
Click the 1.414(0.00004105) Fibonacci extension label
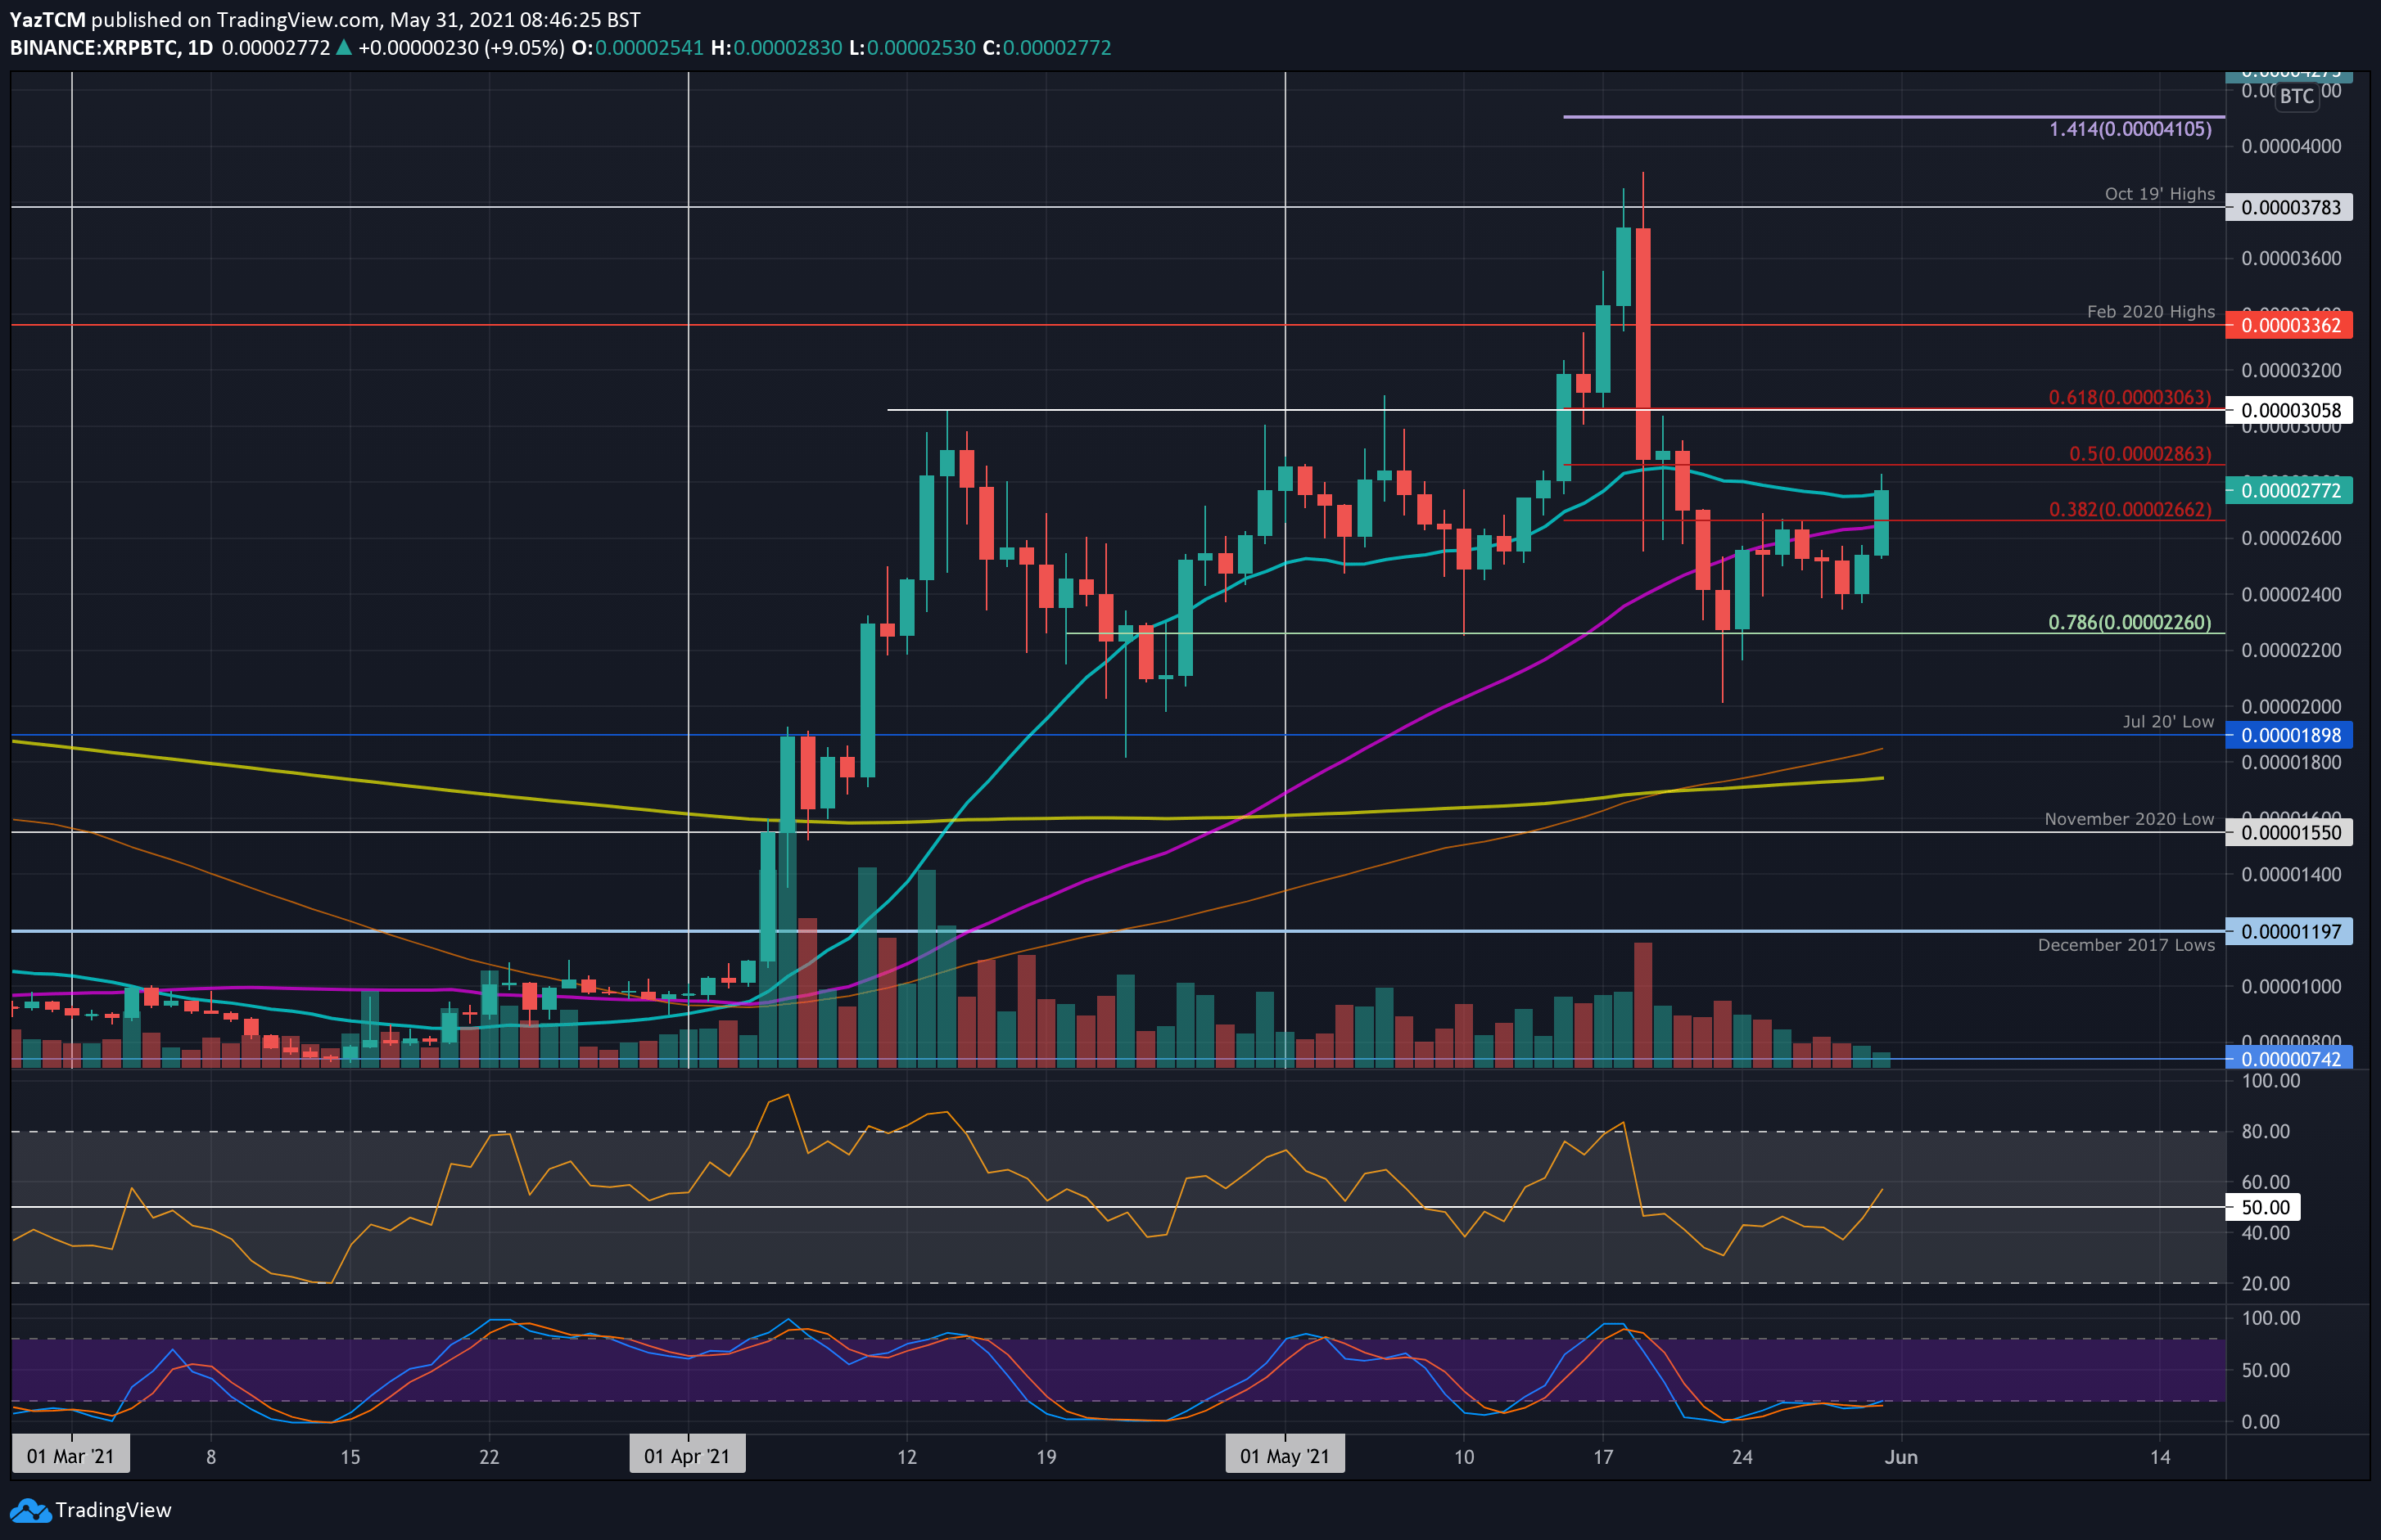2130,129
